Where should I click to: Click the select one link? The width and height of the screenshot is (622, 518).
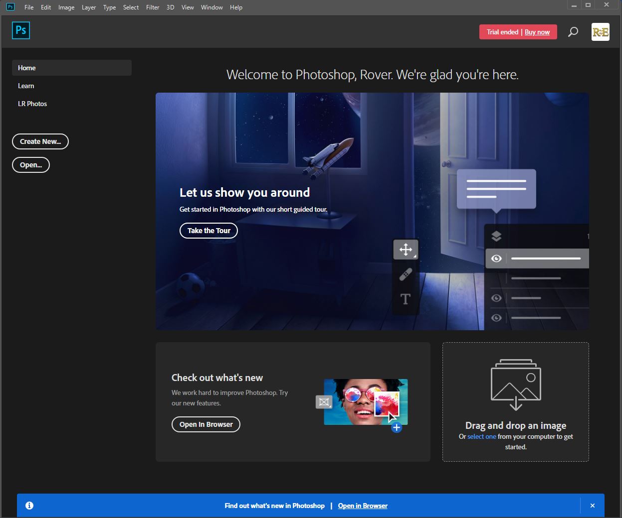(x=482, y=436)
